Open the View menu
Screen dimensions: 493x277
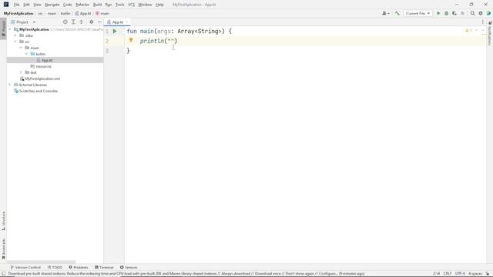coord(37,5)
